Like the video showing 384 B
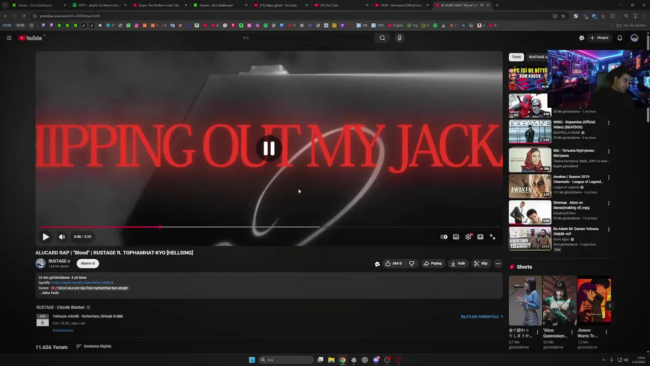The height and width of the screenshot is (366, 650). coord(394,263)
